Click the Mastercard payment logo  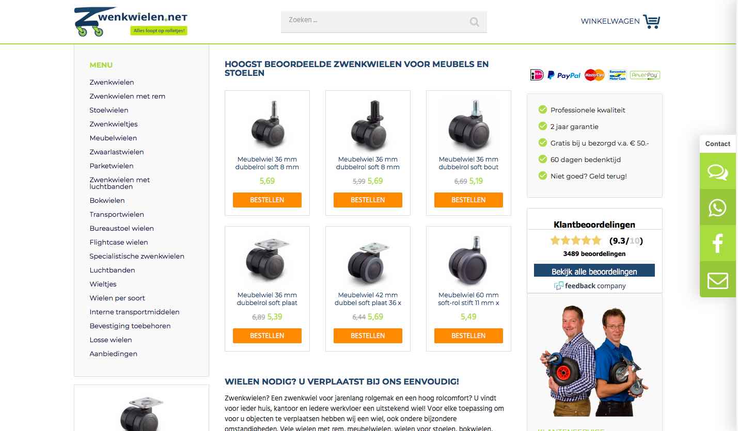pyautogui.click(x=594, y=75)
